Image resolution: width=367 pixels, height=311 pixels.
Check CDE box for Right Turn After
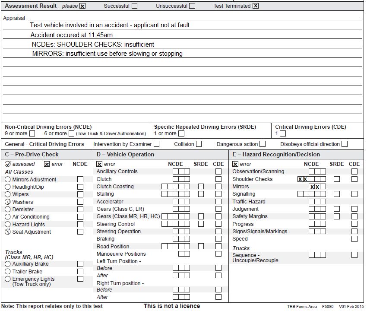pyautogui.click(x=218, y=297)
